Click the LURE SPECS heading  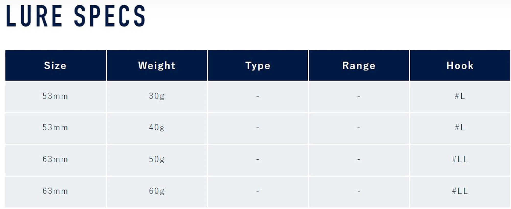coord(76,16)
